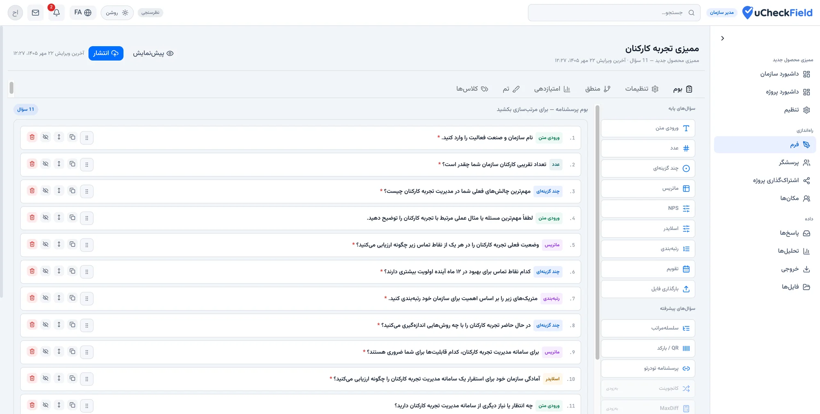The image size is (820, 414).
Task: Switch to the Settings tab
Action: [x=642, y=89]
